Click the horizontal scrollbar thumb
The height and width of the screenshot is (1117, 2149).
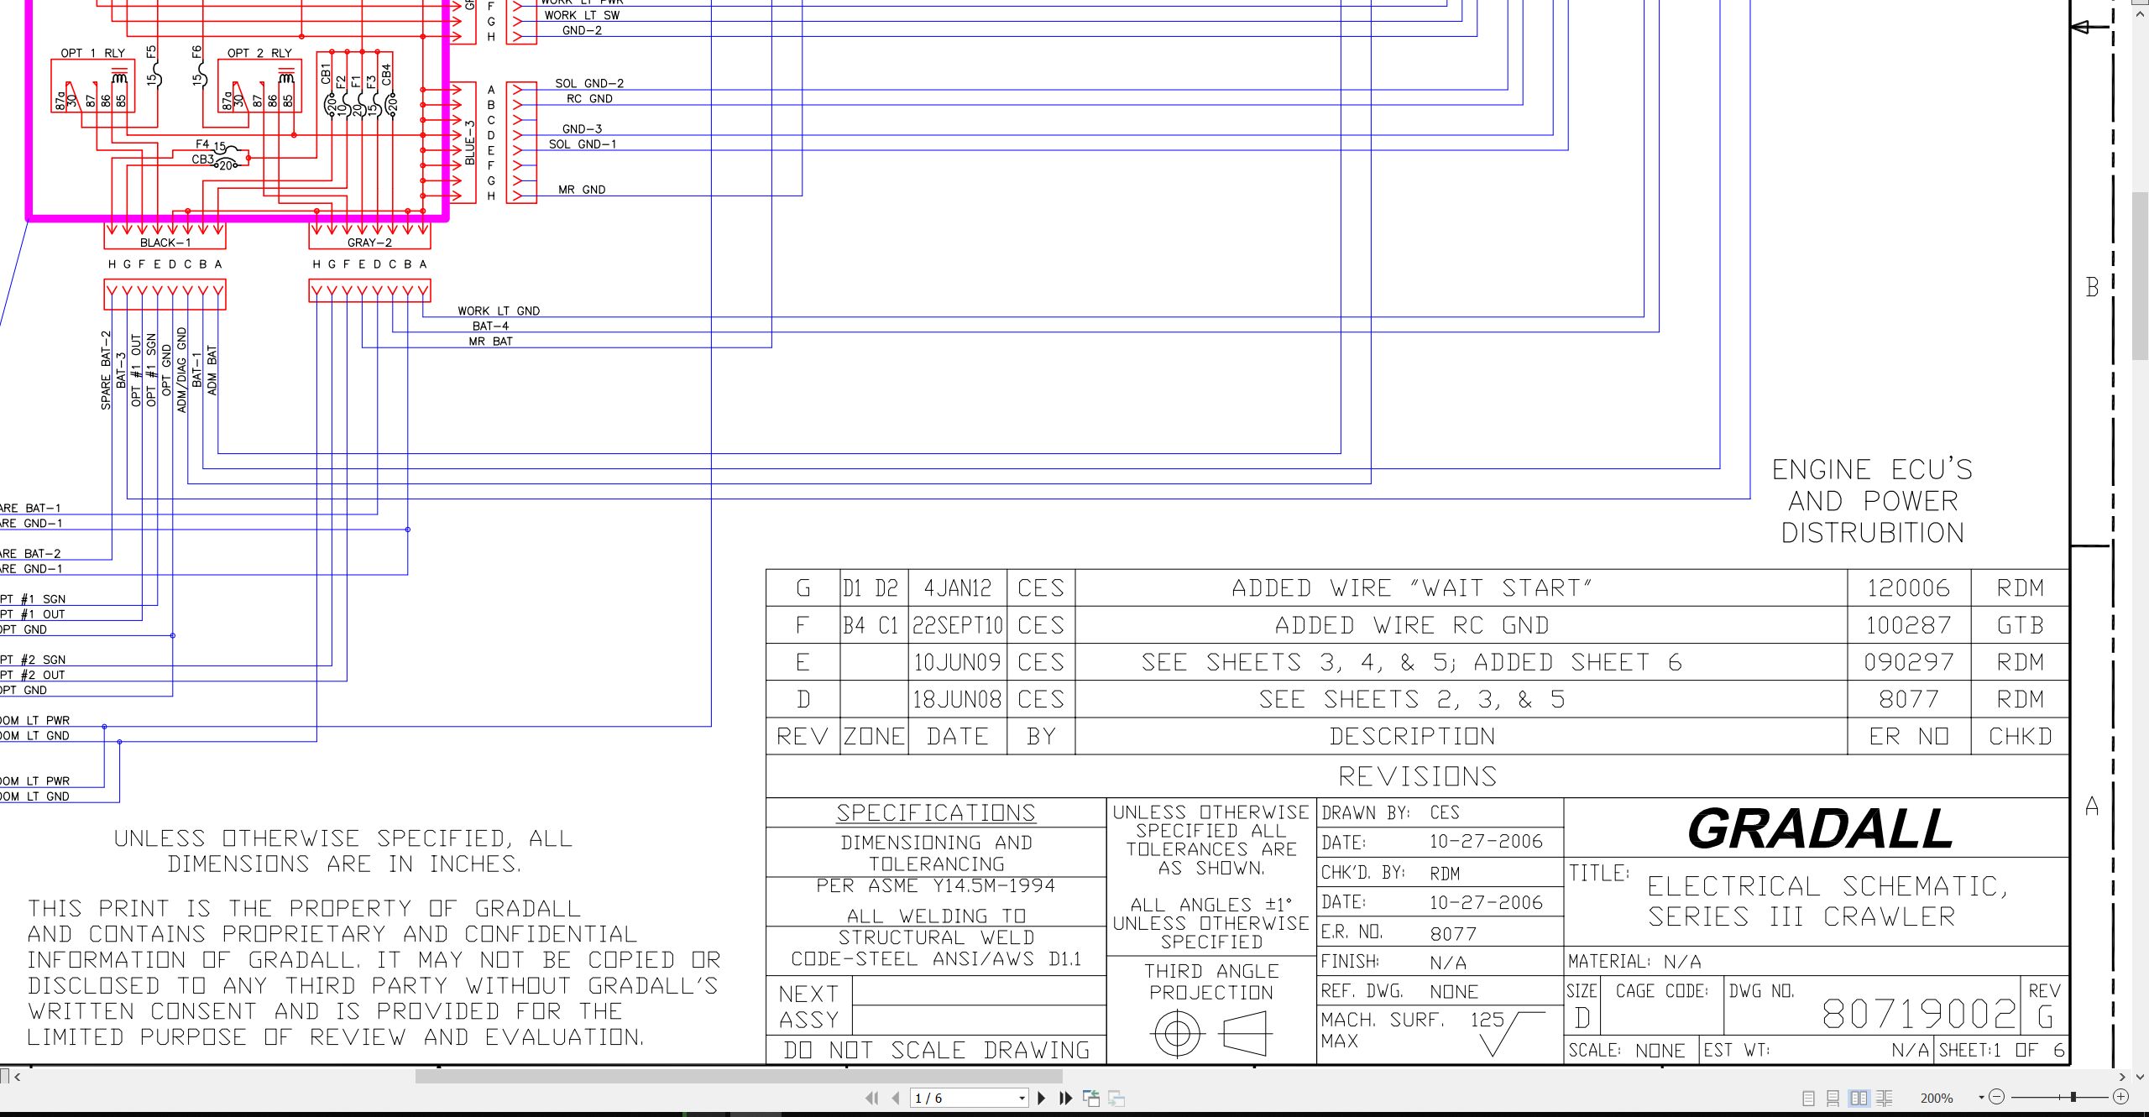739,1077
